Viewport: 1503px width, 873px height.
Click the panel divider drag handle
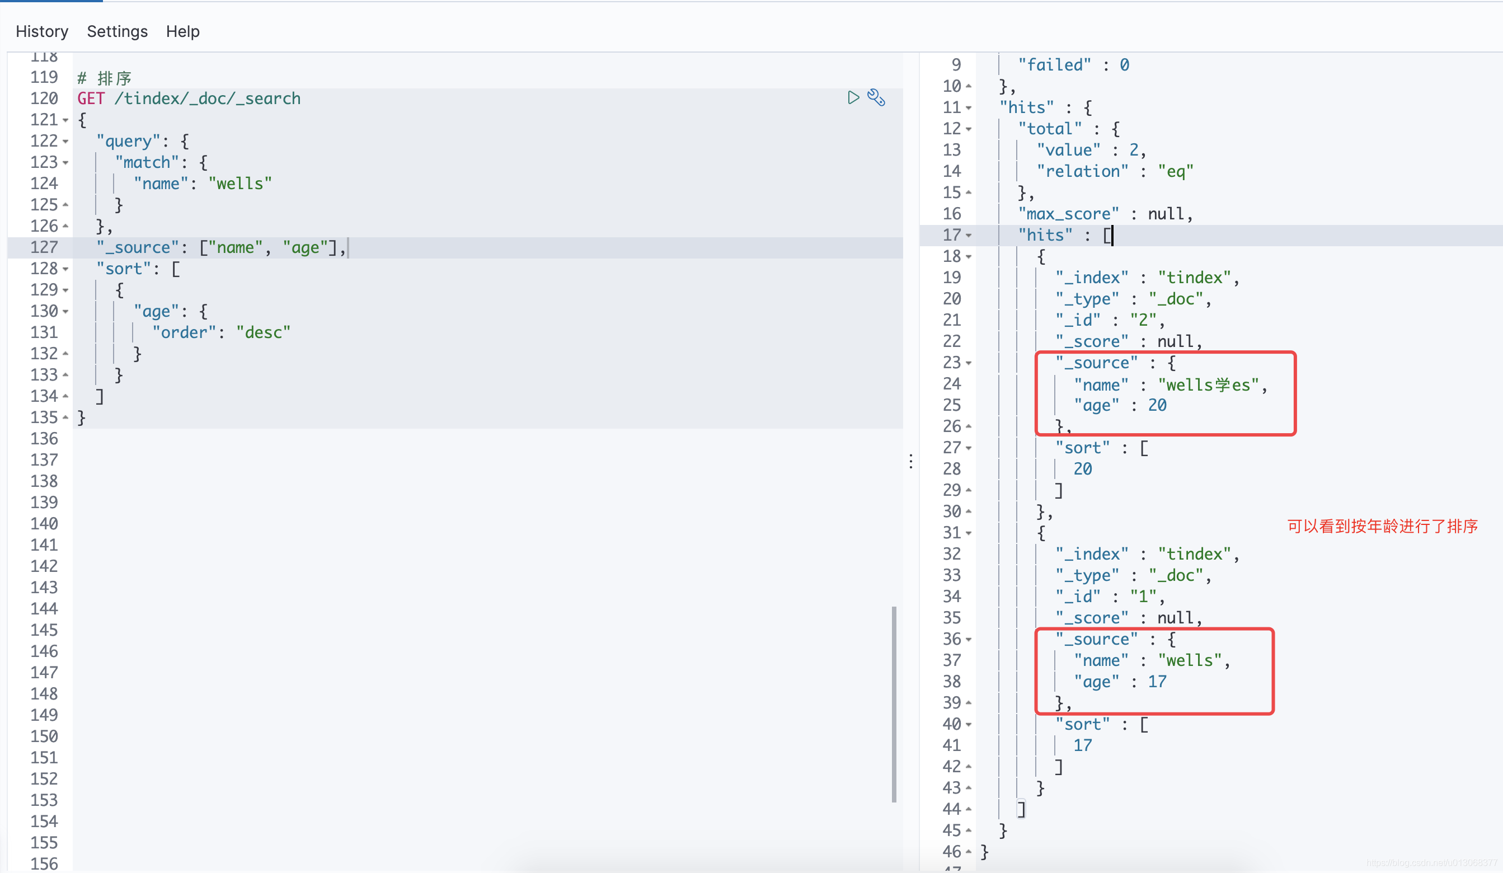911,462
